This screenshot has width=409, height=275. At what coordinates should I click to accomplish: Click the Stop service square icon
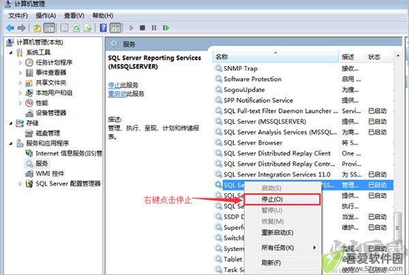tap(142, 28)
